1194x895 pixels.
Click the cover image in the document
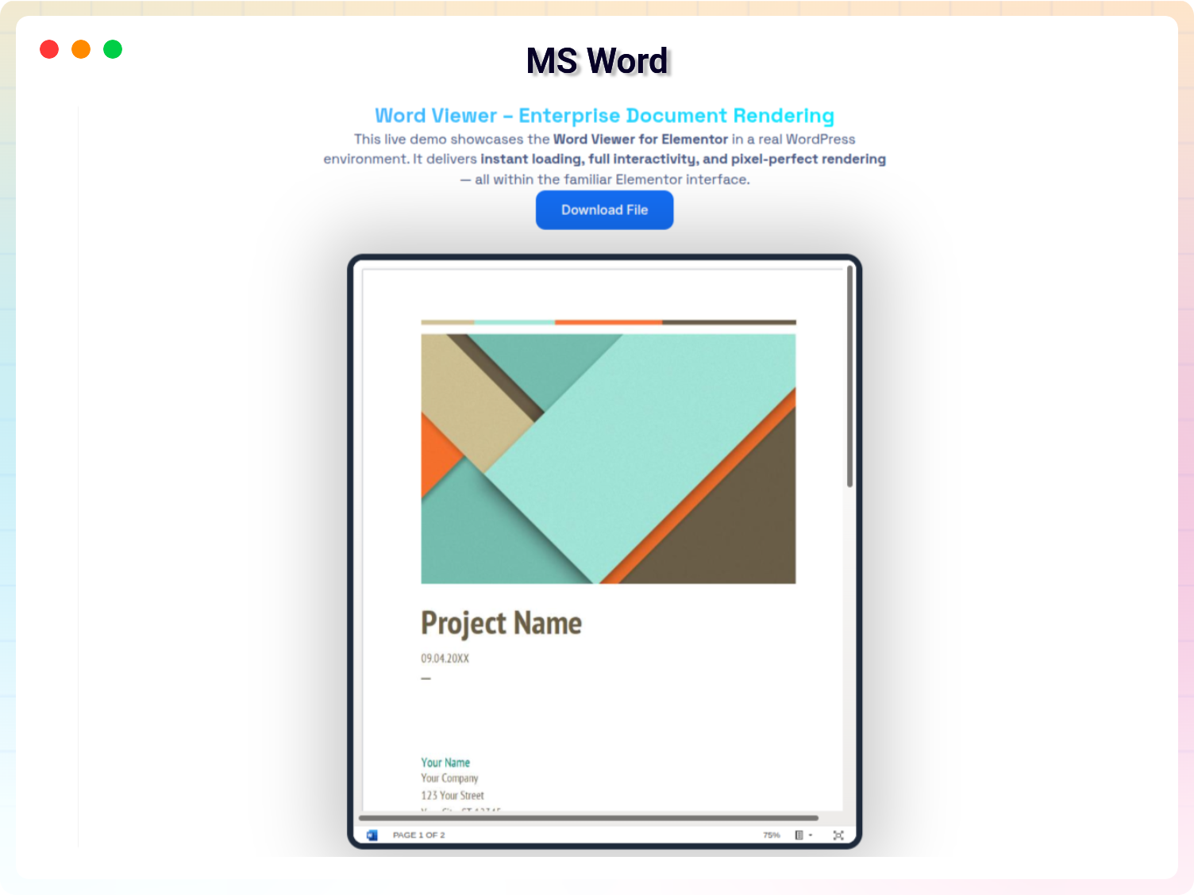(608, 459)
